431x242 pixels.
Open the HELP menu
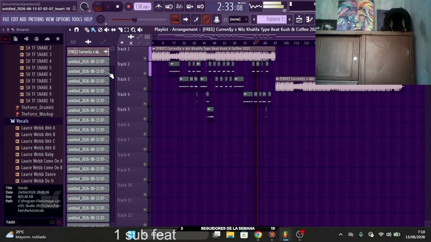click(x=88, y=19)
